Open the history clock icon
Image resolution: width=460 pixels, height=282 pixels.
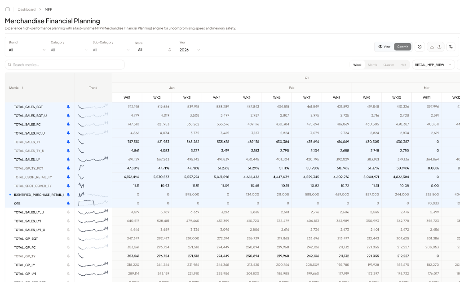pos(420,47)
